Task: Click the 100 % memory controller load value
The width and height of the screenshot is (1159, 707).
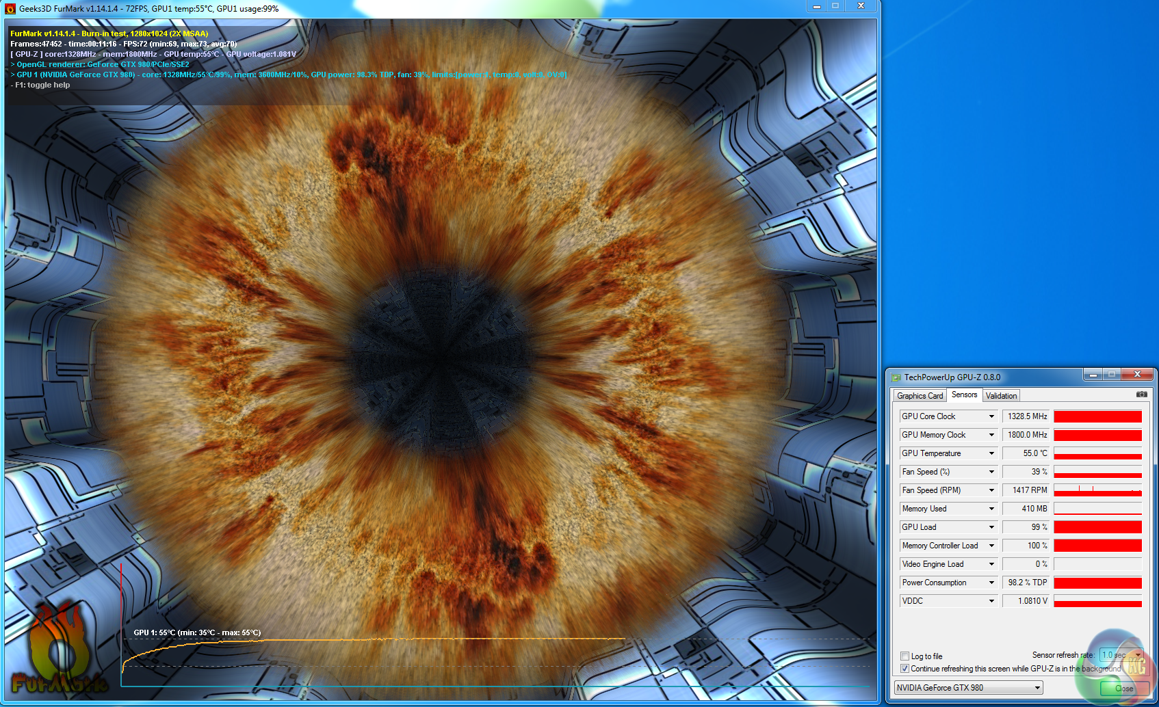Action: 1026,546
